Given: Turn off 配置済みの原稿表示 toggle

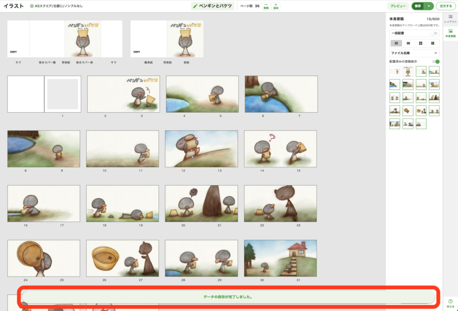Looking at the screenshot, I should (x=436, y=62).
